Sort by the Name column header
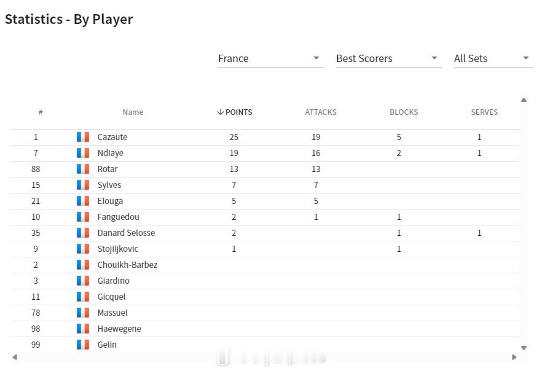542x371 pixels. click(x=133, y=112)
